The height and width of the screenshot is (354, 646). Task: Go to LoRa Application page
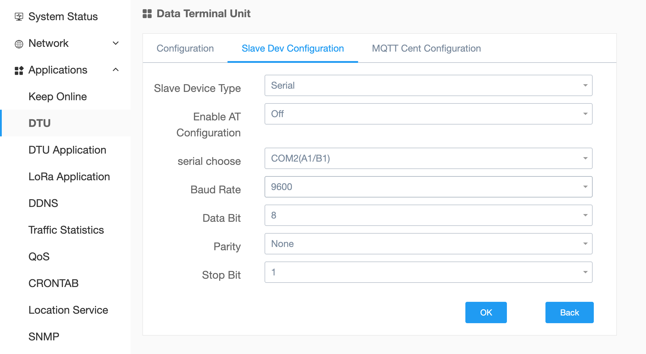click(x=69, y=177)
